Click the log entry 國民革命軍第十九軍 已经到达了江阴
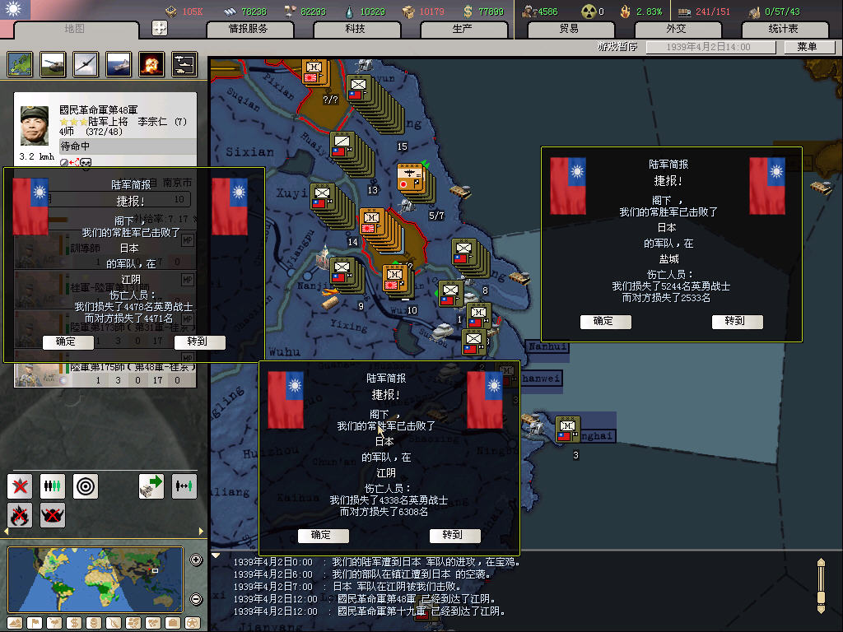This screenshot has height=632, width=843. (x=421, y=611)
